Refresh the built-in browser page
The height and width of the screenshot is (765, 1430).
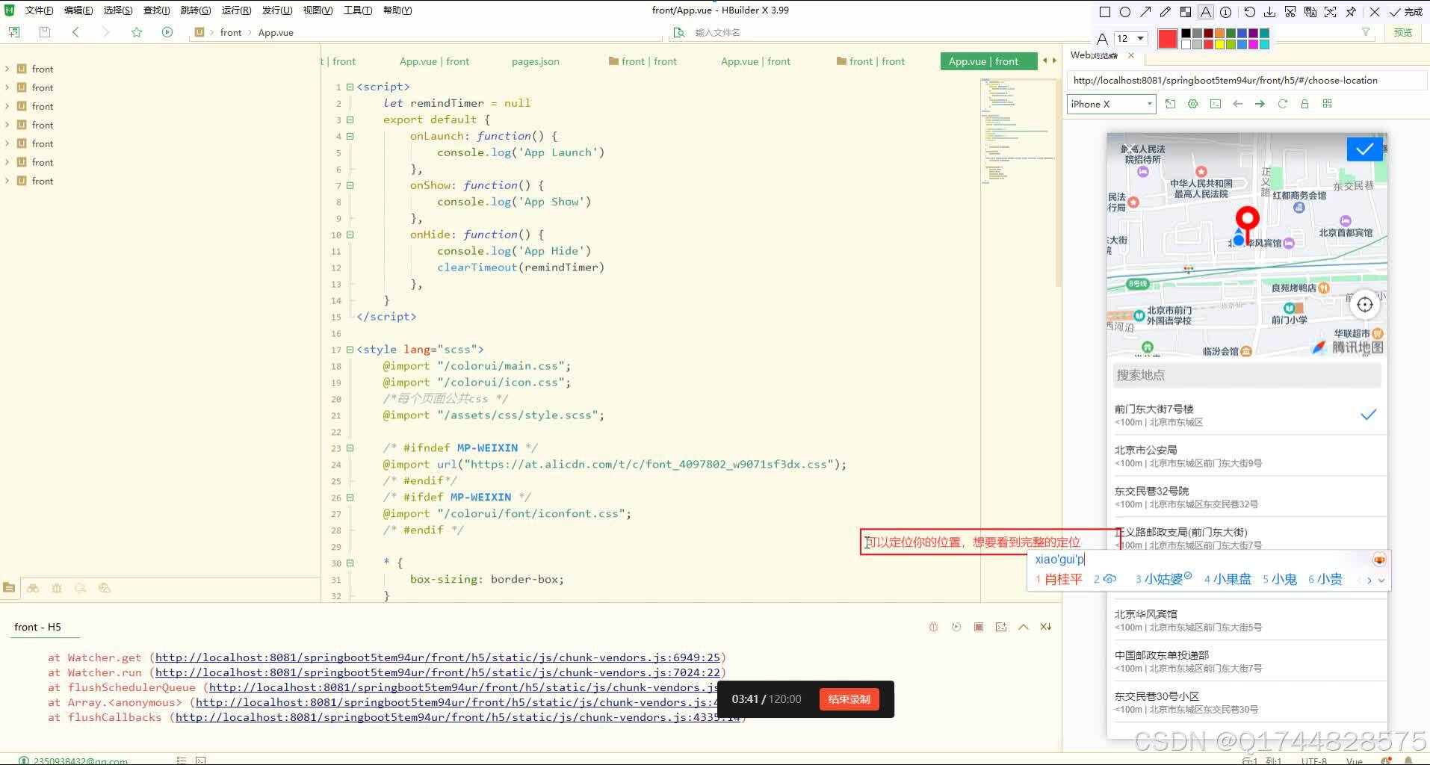[x=1282, y=104]
